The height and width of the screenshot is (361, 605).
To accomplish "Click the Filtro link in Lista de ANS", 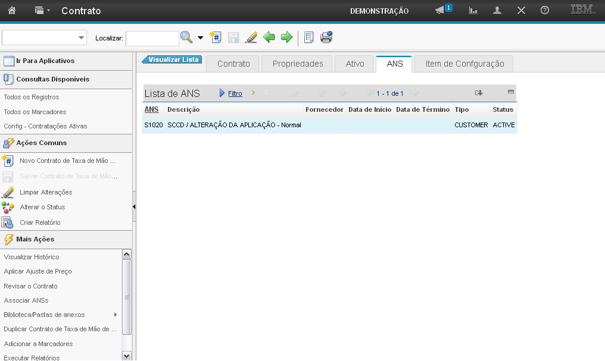I will [x=235, y=93].
